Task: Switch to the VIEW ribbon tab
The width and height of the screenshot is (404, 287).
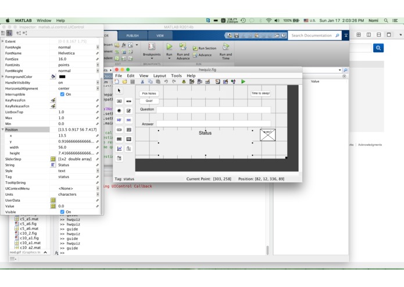Action: (160, 35)
